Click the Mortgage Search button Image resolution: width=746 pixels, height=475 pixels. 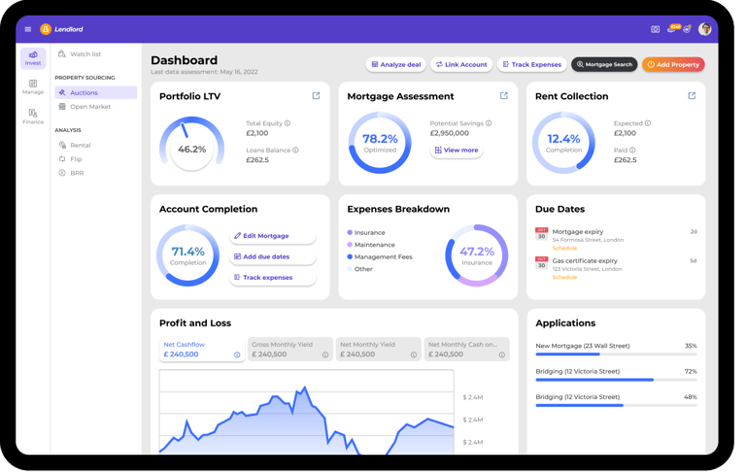[604, 65]
